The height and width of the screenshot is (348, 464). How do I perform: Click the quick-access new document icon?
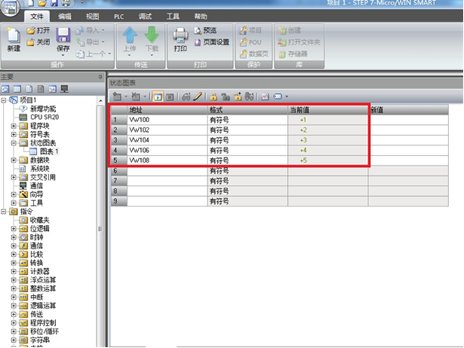click(31, 3)
